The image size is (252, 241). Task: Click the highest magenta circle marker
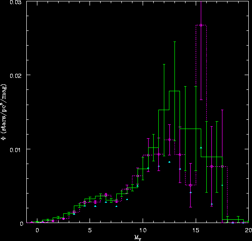click(x=201, y=25)
